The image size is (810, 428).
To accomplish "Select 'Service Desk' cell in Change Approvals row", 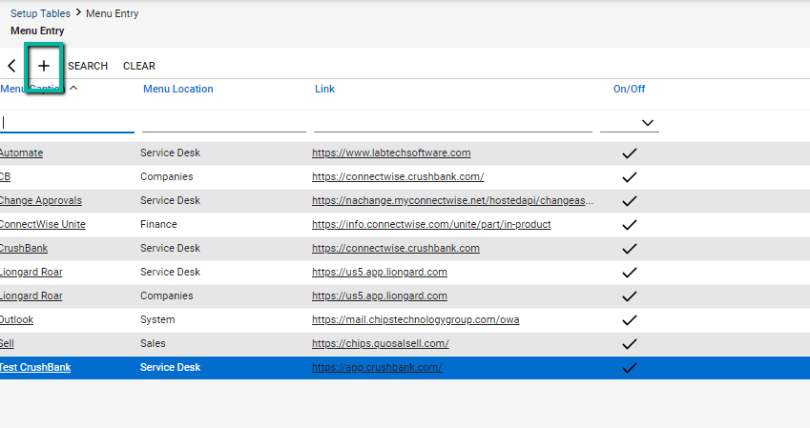I will click(x=170, y=200).
